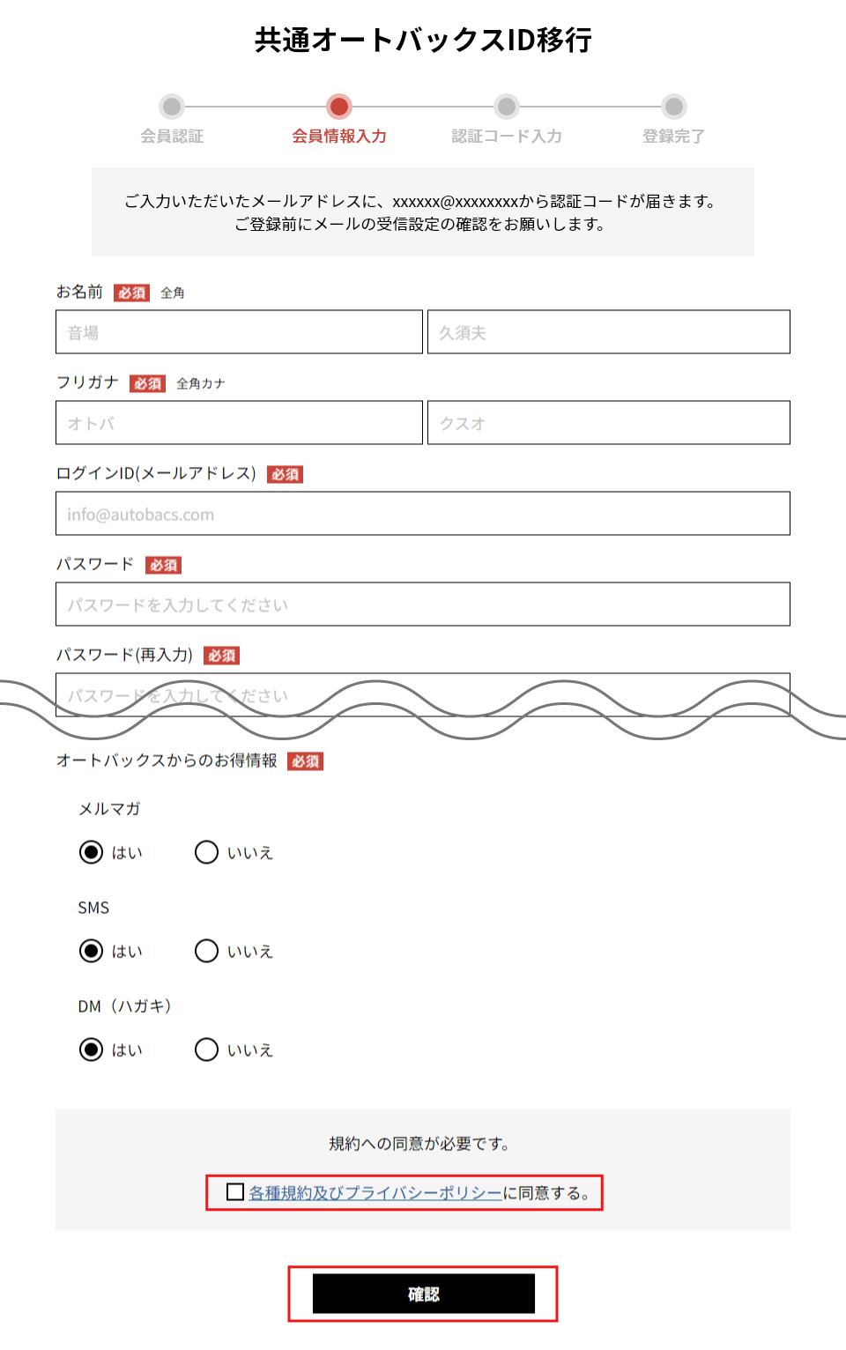The image size is (846, 1350).
Task: Click the first パスワード input field
Action: click(423, 605)
